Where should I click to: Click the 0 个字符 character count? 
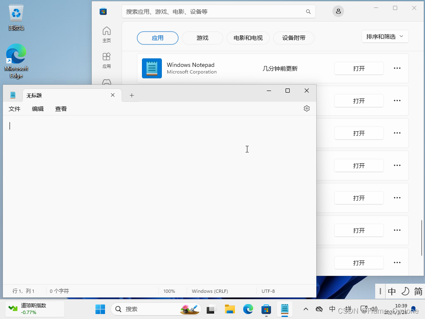click(59, 291)
